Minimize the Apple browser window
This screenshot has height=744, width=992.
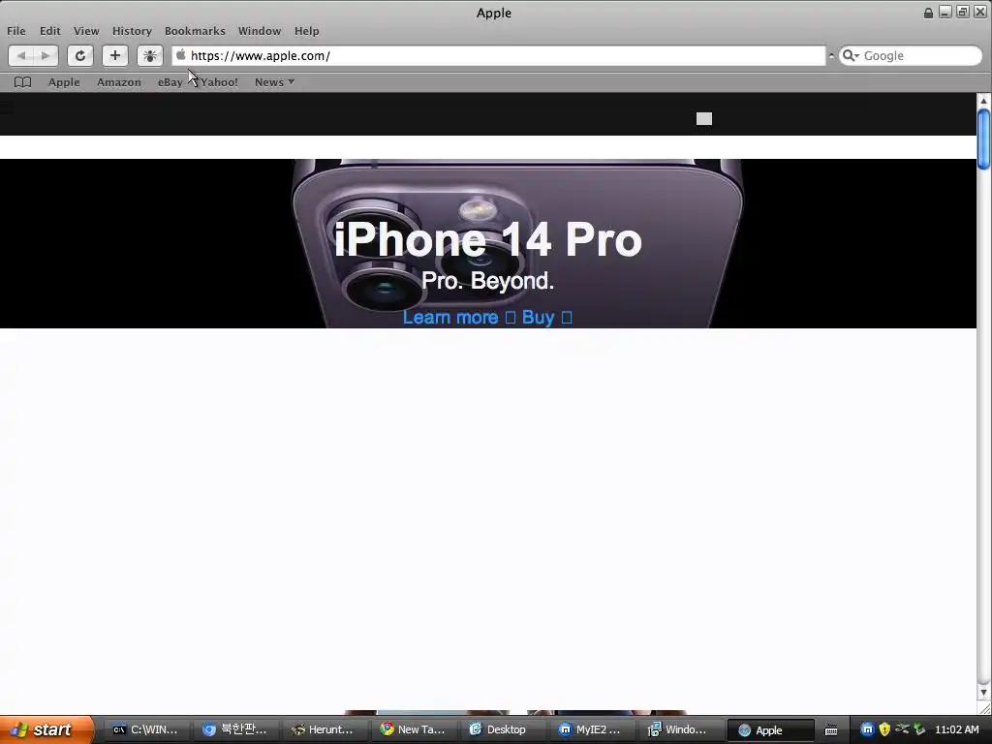[x=945, y=12]
